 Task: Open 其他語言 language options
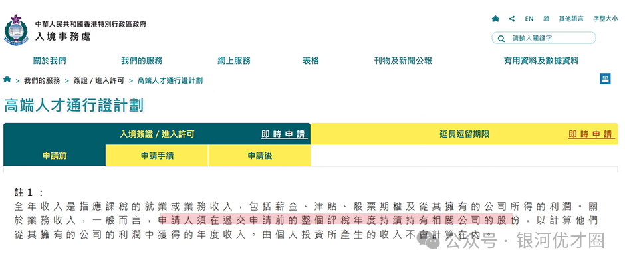coord(571,19)
